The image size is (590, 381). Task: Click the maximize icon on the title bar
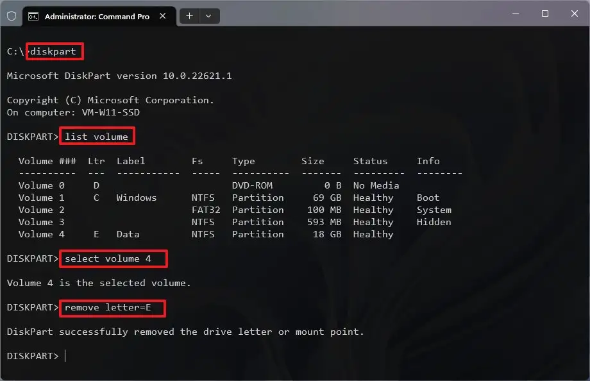[x=545, y=13]
